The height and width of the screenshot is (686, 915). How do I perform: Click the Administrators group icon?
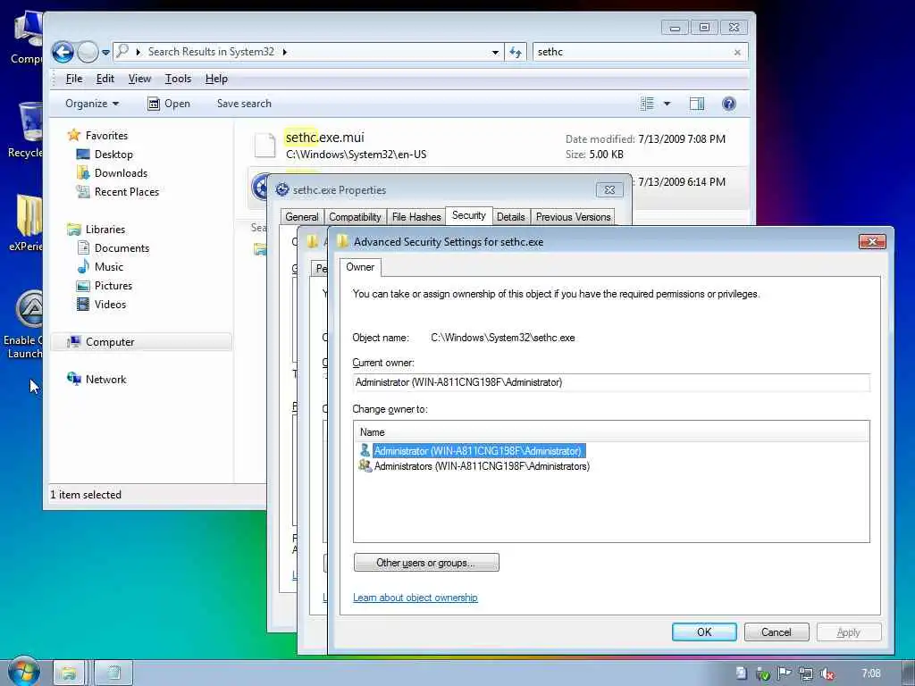pyautogui.click(x=365, y=465)
